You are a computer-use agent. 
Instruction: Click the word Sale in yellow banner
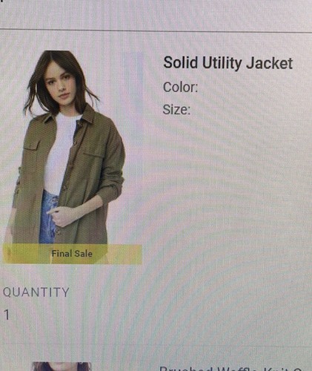(84, 254)
